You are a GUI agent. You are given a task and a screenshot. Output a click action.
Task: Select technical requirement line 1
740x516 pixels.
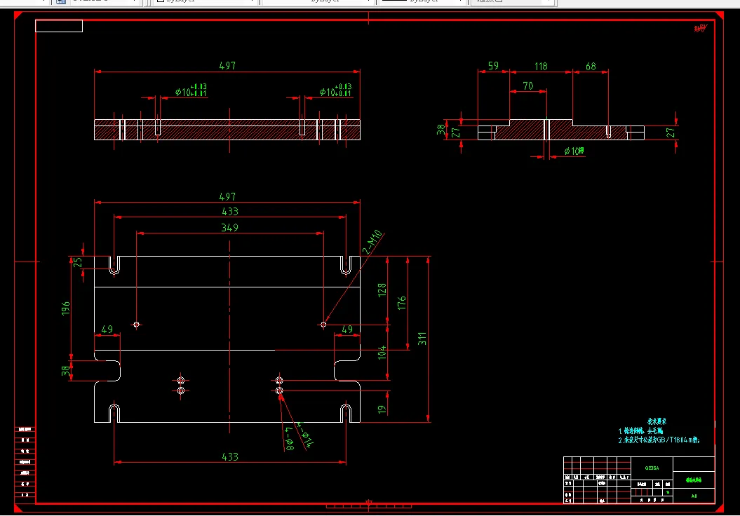pos(640,431)
